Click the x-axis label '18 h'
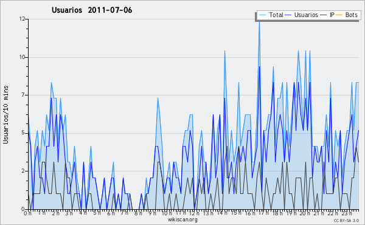This screenshot has width=365, height=225. click(277, 213)
